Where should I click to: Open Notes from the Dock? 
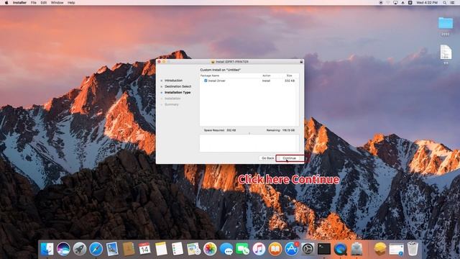coord(161,249)
